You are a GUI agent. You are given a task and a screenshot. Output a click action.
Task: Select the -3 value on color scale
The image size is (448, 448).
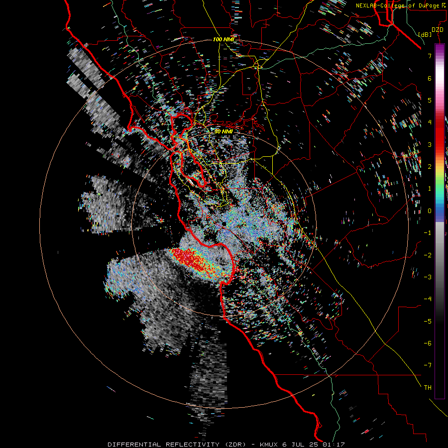[x=428, y=277]
